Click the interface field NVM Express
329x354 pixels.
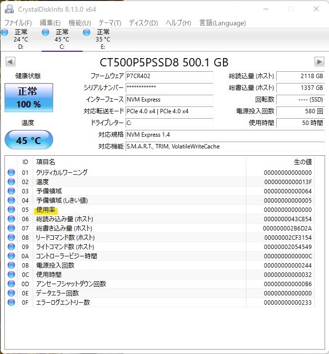click(x=169, y=99)
